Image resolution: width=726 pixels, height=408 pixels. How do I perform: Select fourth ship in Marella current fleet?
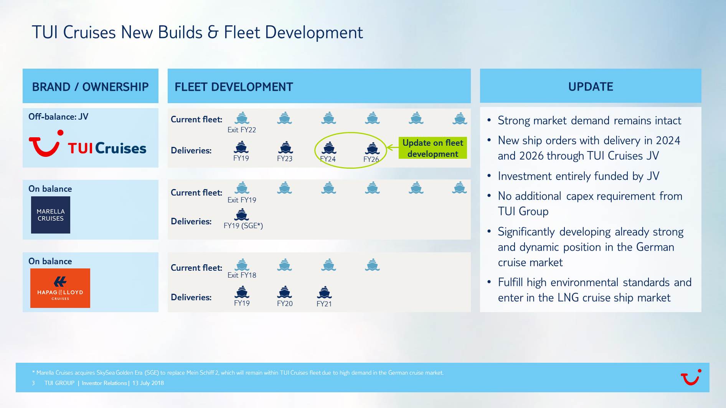pos(373,188)
